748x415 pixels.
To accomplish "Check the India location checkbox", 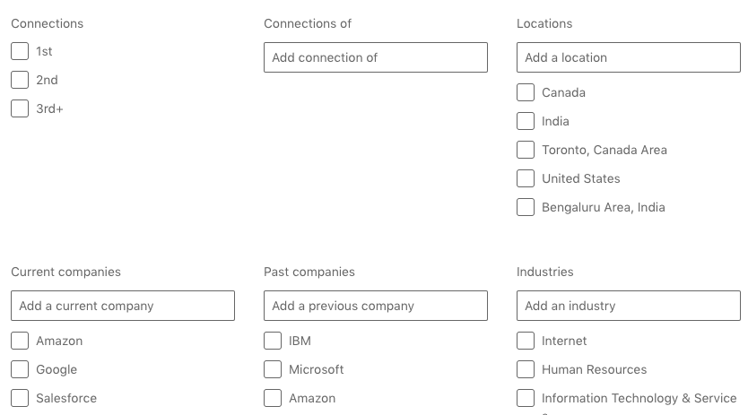I will point(526,121).
